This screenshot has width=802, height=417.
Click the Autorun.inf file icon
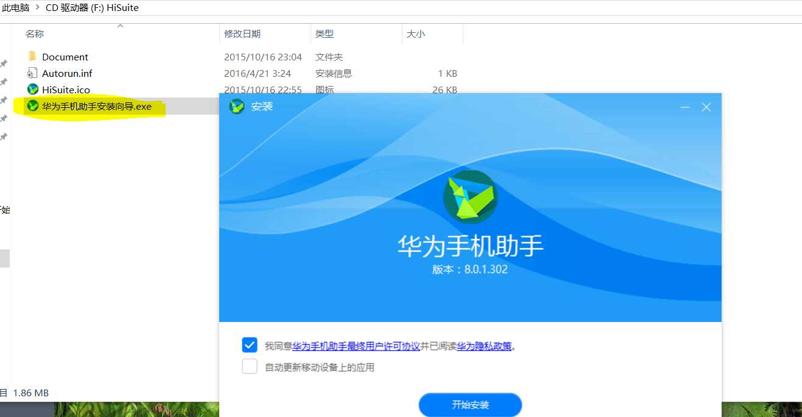33,73
